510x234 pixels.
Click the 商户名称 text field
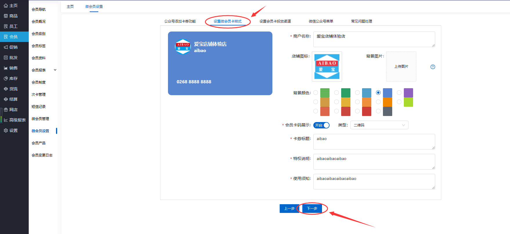click(374, 39)
